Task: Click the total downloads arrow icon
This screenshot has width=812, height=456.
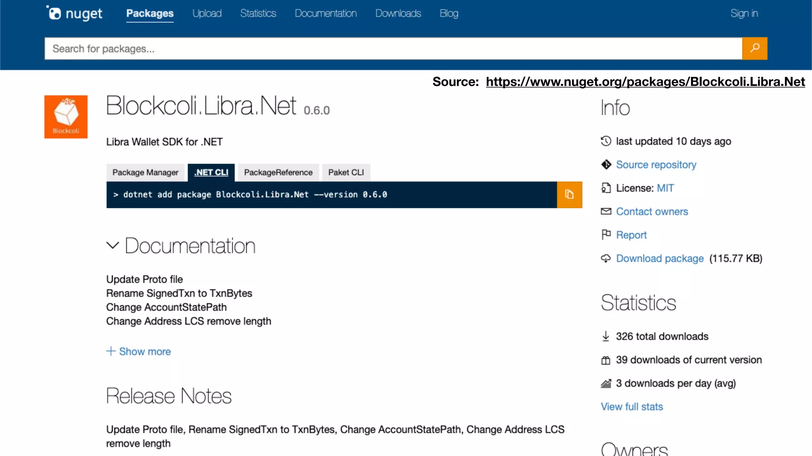Action: (x=605, y=336)
